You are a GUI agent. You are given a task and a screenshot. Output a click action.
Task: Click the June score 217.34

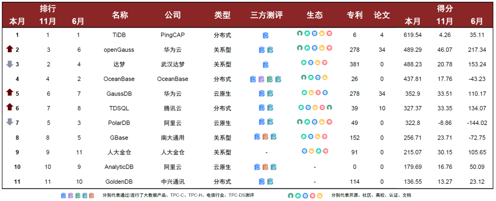pyautogui.click(x=477, y=50)
